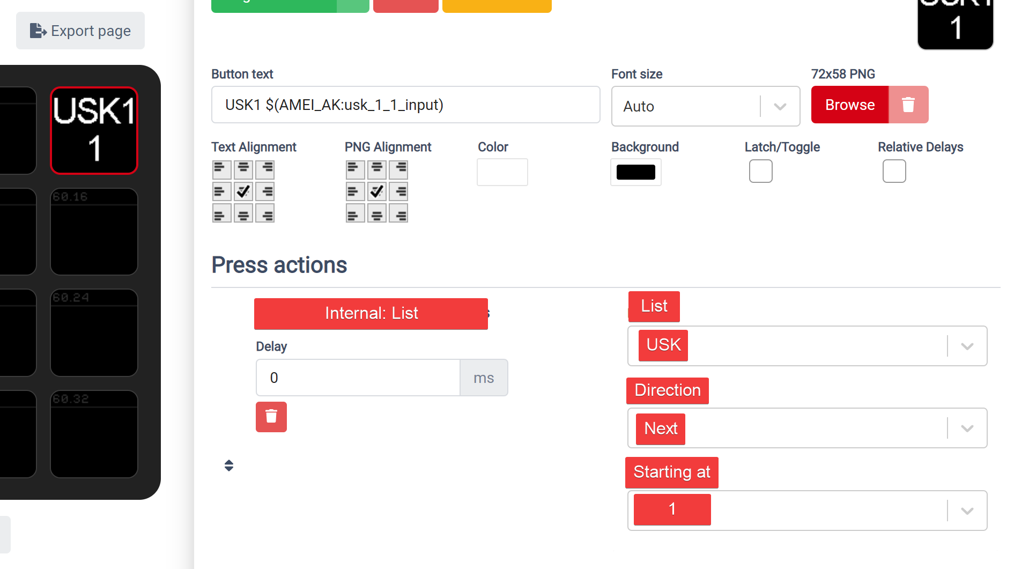Screen dimensions: 1014x569
Task: Click the Export page button
Action: pyautogui.click(x=80, y=31)
